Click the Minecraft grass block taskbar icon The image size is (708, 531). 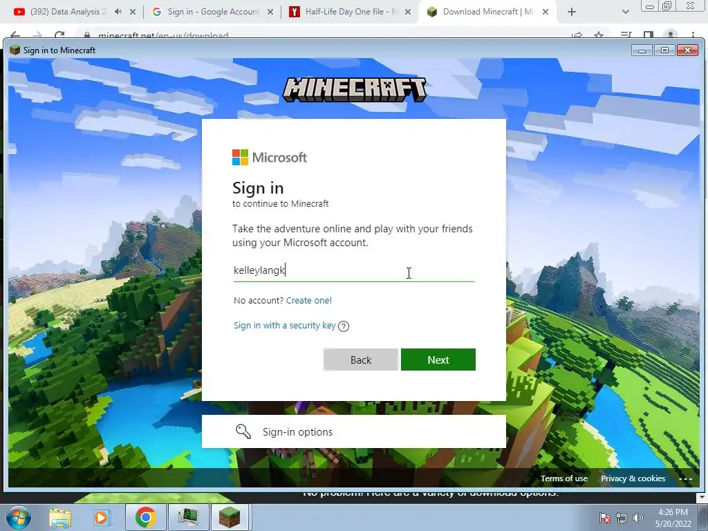coord(230,517)
